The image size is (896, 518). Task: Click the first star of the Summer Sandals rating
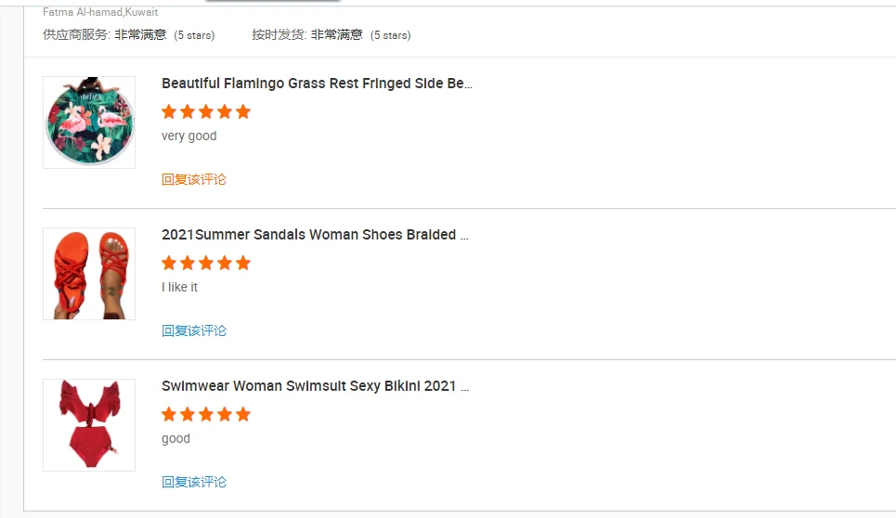(x=169, y=264)
